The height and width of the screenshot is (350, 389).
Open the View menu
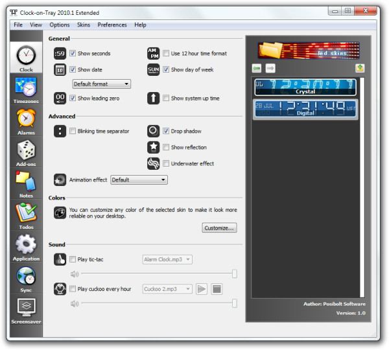point(36,25)
